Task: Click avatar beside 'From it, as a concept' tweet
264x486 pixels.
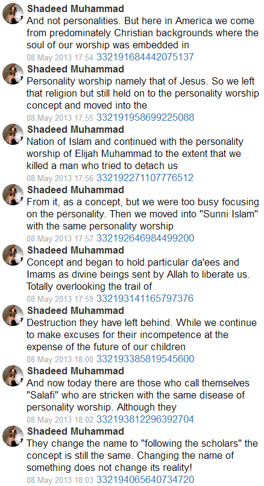Action: point(13,195)
